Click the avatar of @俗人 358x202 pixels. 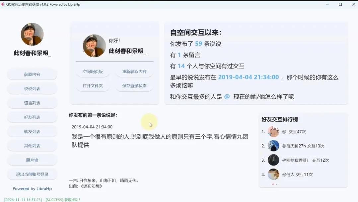(x=273, y=175)
